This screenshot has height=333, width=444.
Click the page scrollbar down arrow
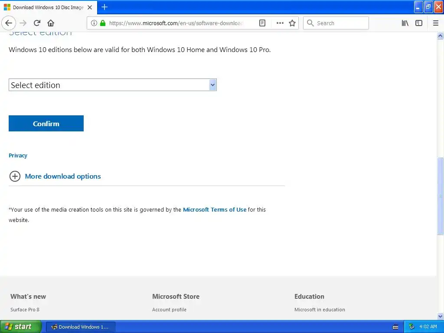440,316
